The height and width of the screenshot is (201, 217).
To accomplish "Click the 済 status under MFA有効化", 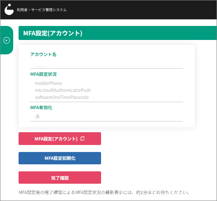I will 37,117.
